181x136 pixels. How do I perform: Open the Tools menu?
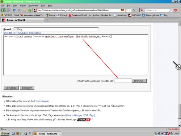click(x=43, y=5)
